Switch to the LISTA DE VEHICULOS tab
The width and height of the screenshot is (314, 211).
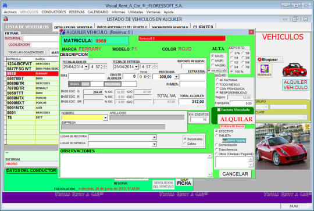tap(27, 27)
